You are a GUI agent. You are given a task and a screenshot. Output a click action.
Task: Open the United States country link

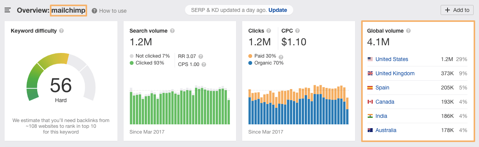(x=391, y=59)
